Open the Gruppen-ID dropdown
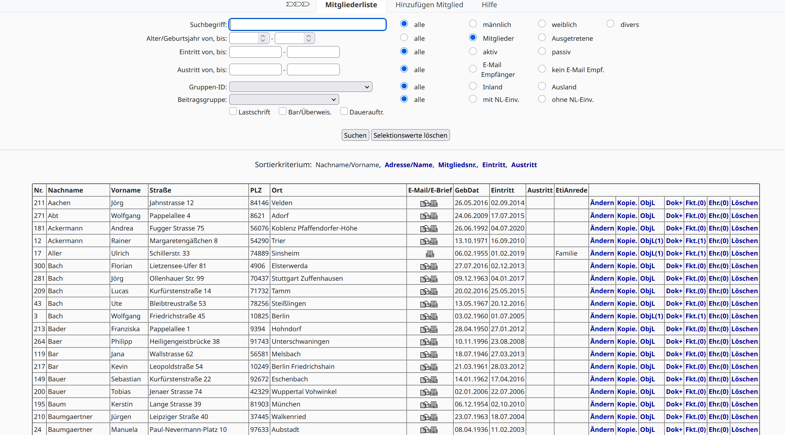 tap(301, 87)
